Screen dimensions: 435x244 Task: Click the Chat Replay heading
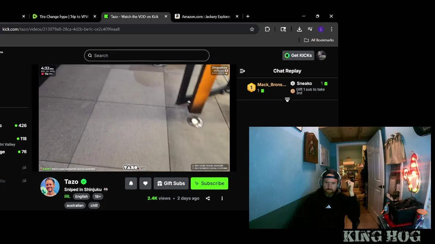(x=287, y=71)
